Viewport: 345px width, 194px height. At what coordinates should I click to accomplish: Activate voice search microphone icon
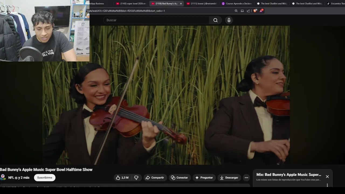click(229, 20)
